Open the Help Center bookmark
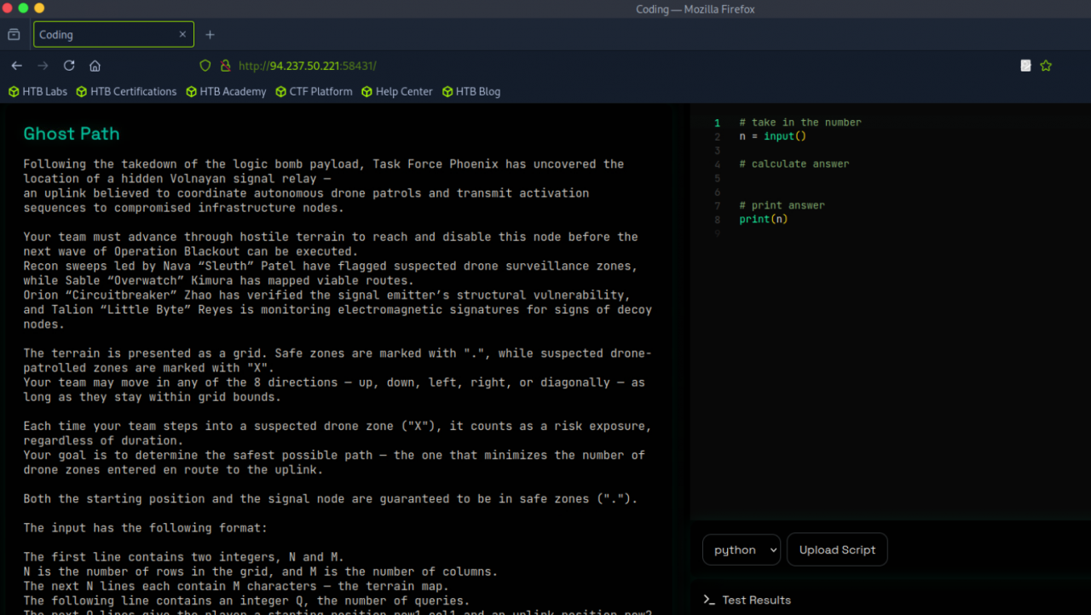The width and height of the screenshot is (1091, 615). [397, 91]
